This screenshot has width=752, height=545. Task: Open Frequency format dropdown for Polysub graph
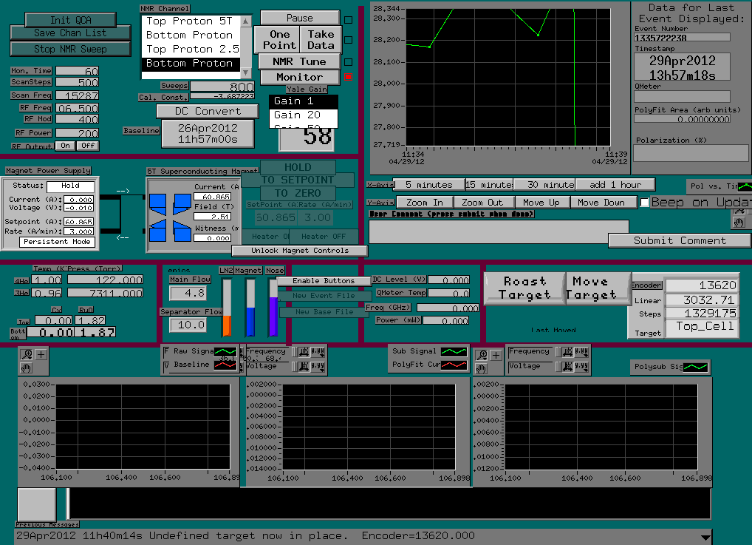pos(581,353)
